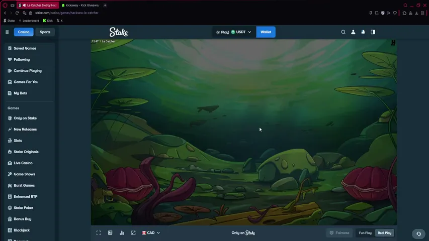Open Saved Games in sidebar
The height and width of the screenshot is (241, 429).
point(29,48)
